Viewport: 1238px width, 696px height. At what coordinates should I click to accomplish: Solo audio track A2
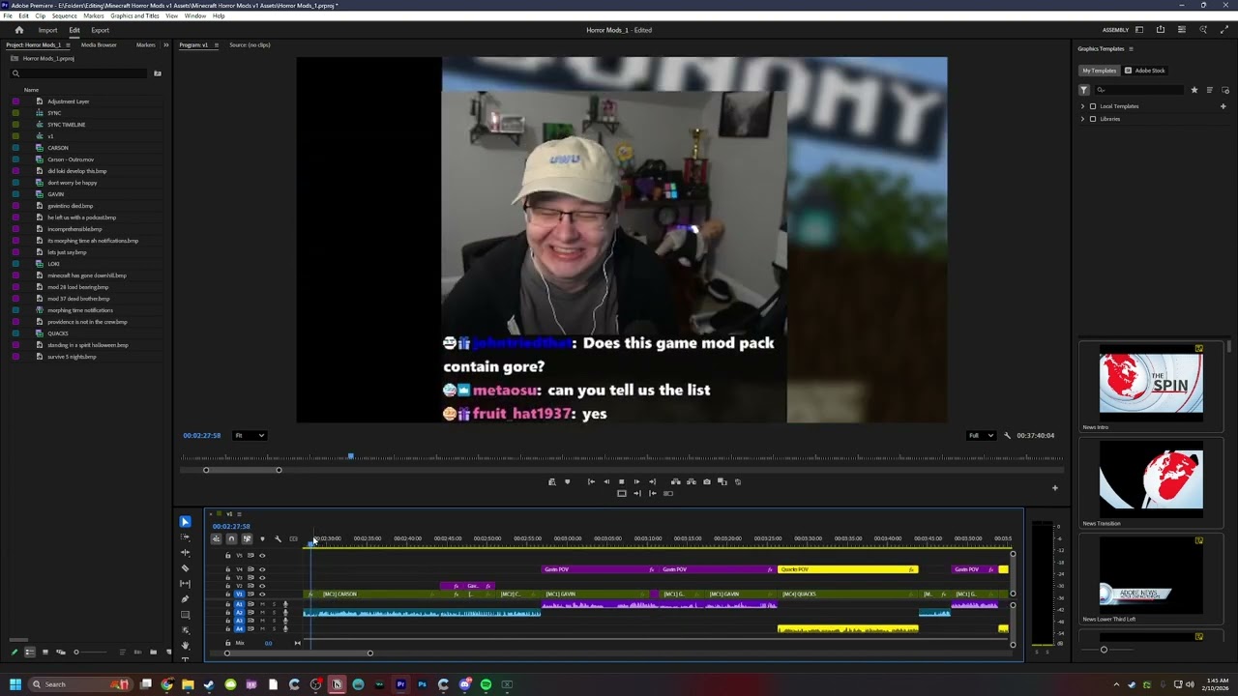click(273, 613)
